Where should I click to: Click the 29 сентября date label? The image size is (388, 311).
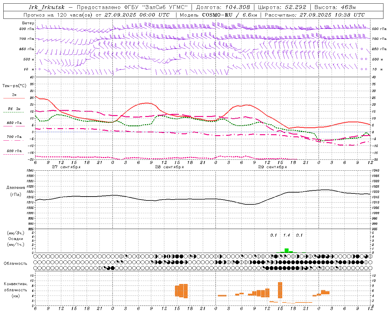click(273, 167)
